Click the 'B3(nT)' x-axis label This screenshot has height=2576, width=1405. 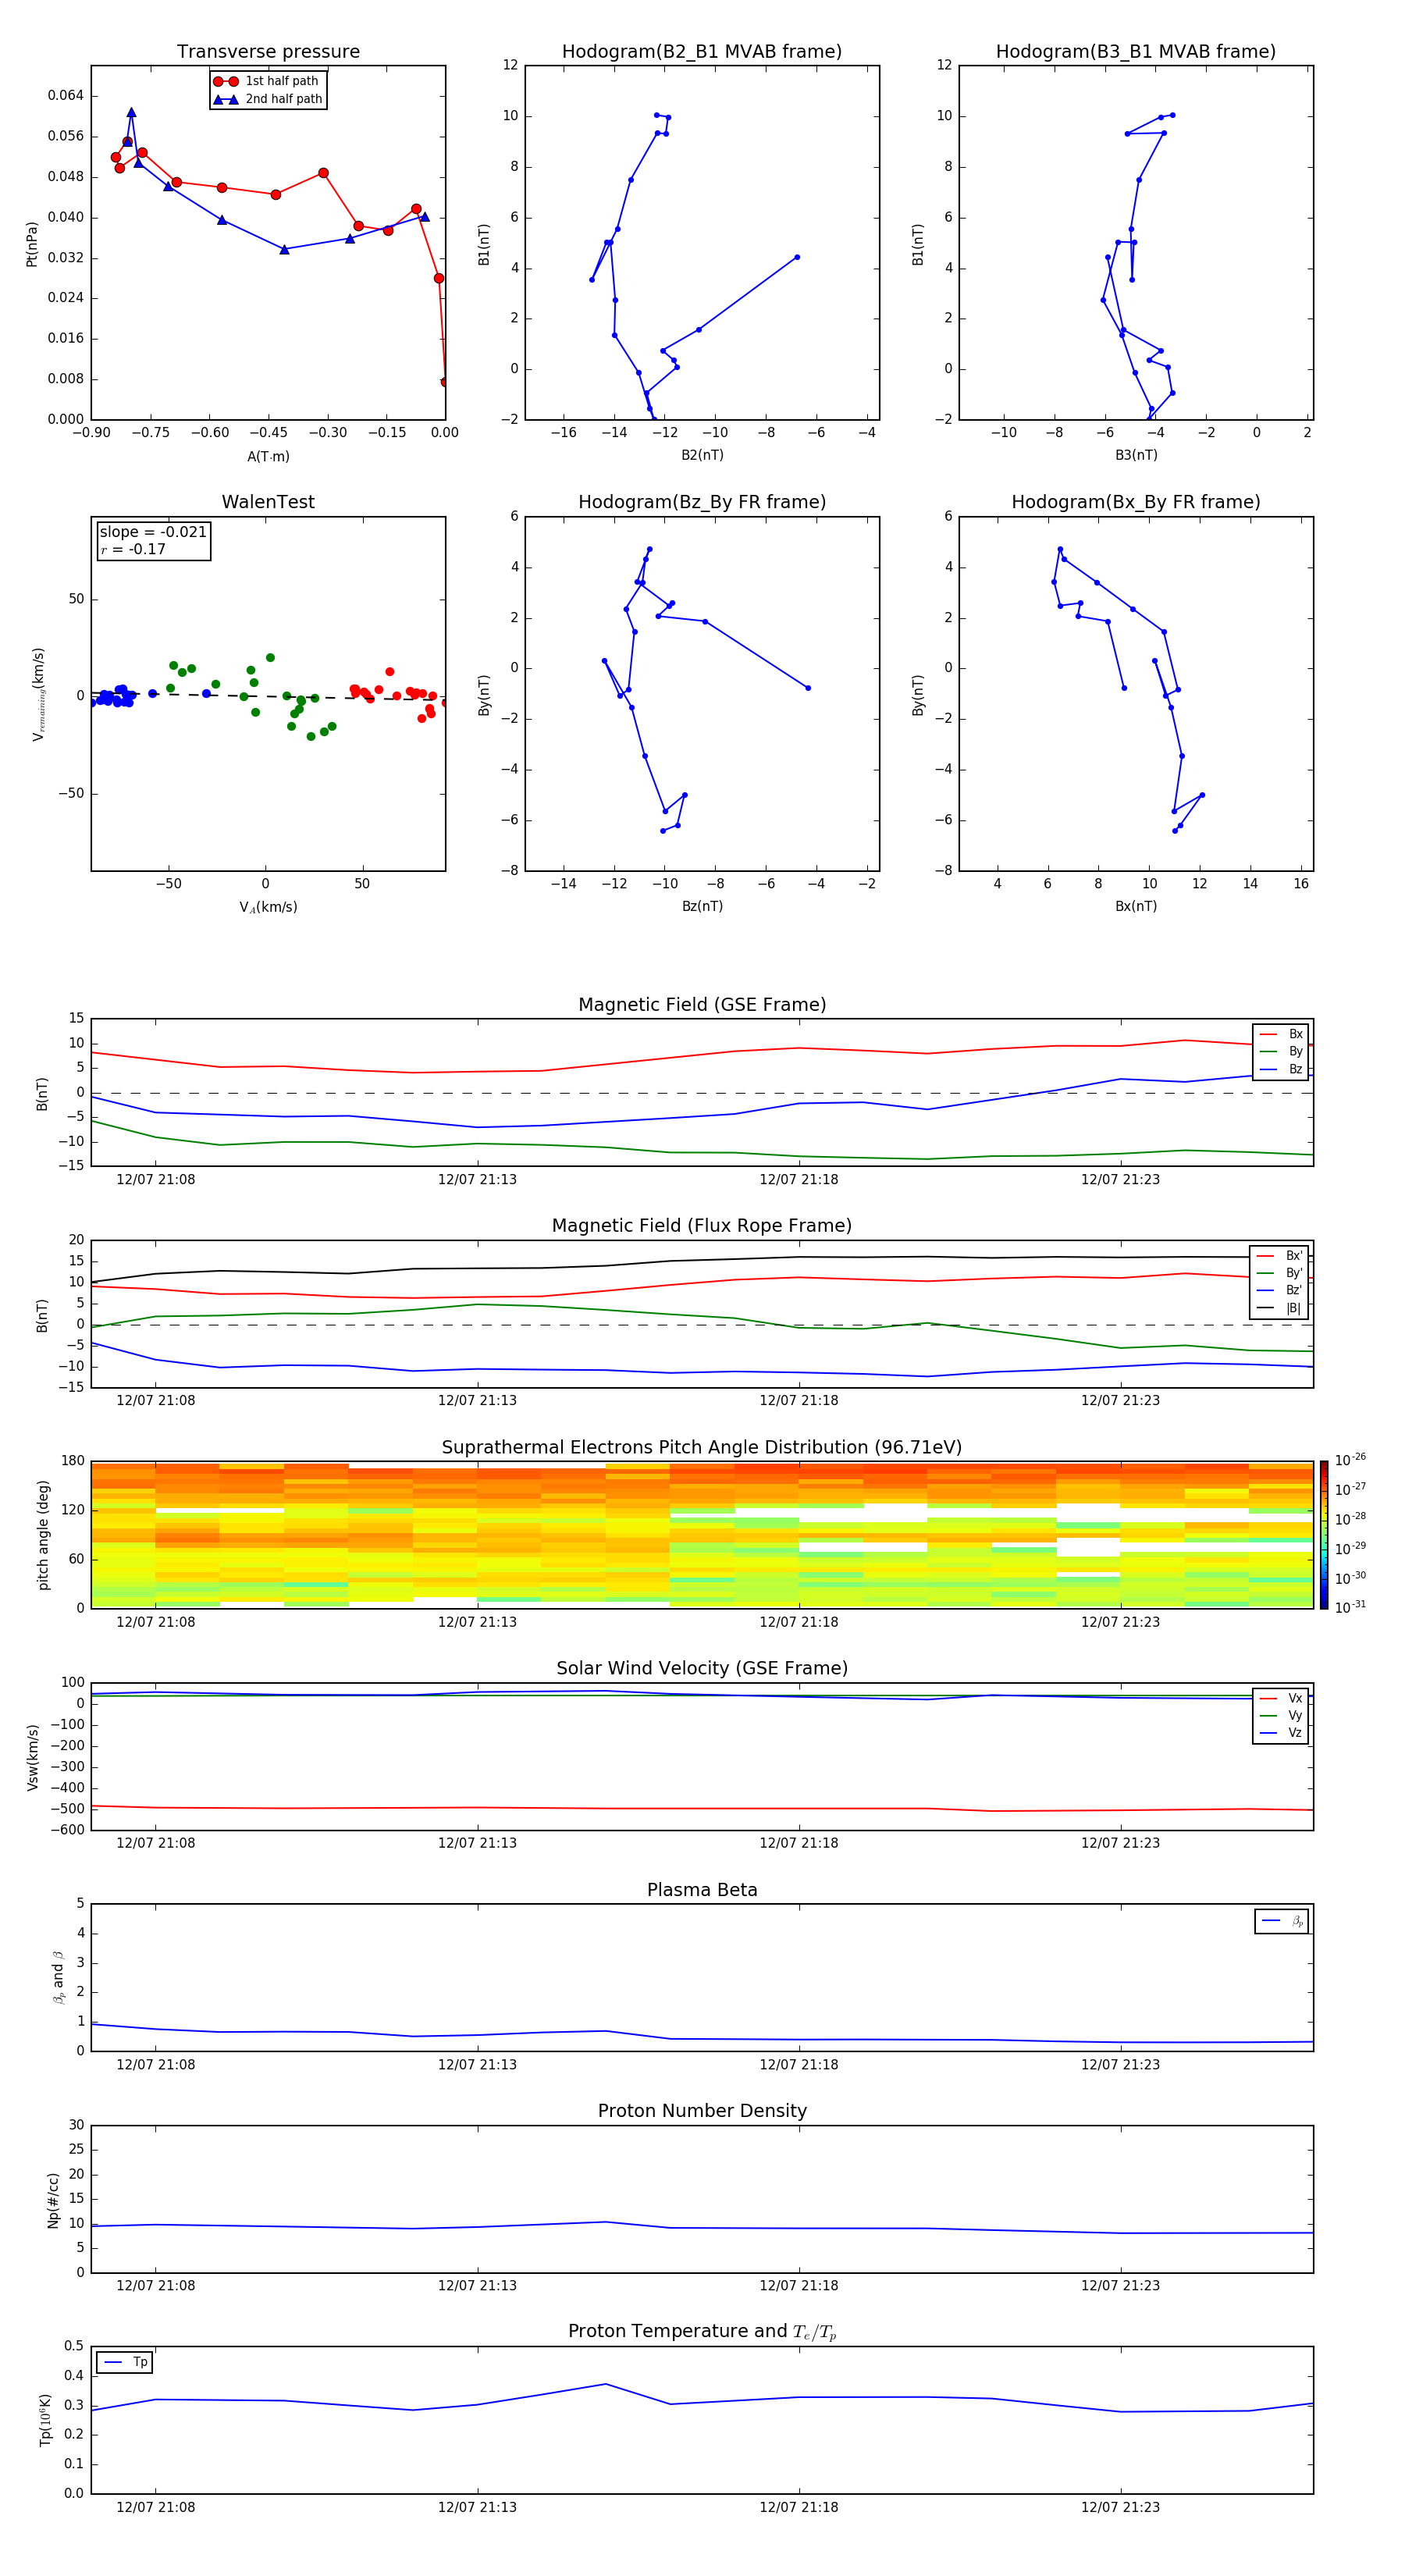click(x=1136, y=455)
